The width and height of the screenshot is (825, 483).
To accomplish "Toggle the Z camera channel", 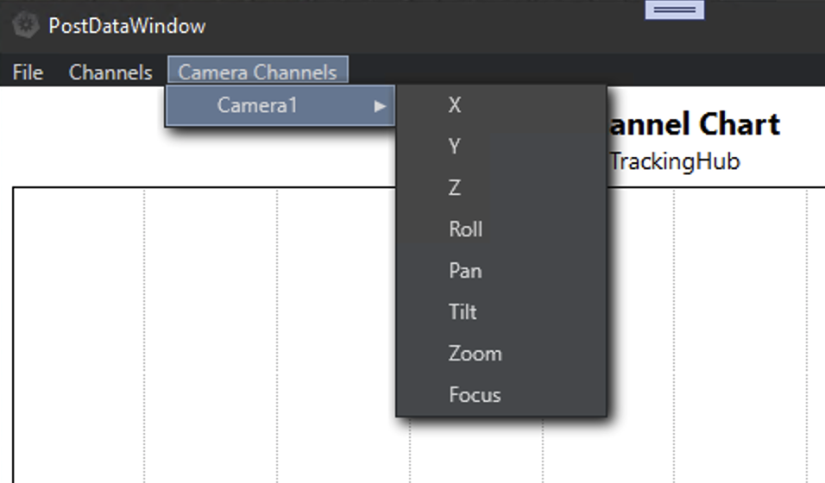I will point(455,188).
